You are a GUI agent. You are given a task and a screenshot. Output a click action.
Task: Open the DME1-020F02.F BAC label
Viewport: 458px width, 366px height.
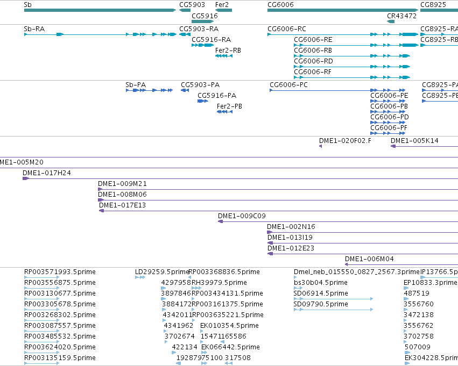pos(346,141)
